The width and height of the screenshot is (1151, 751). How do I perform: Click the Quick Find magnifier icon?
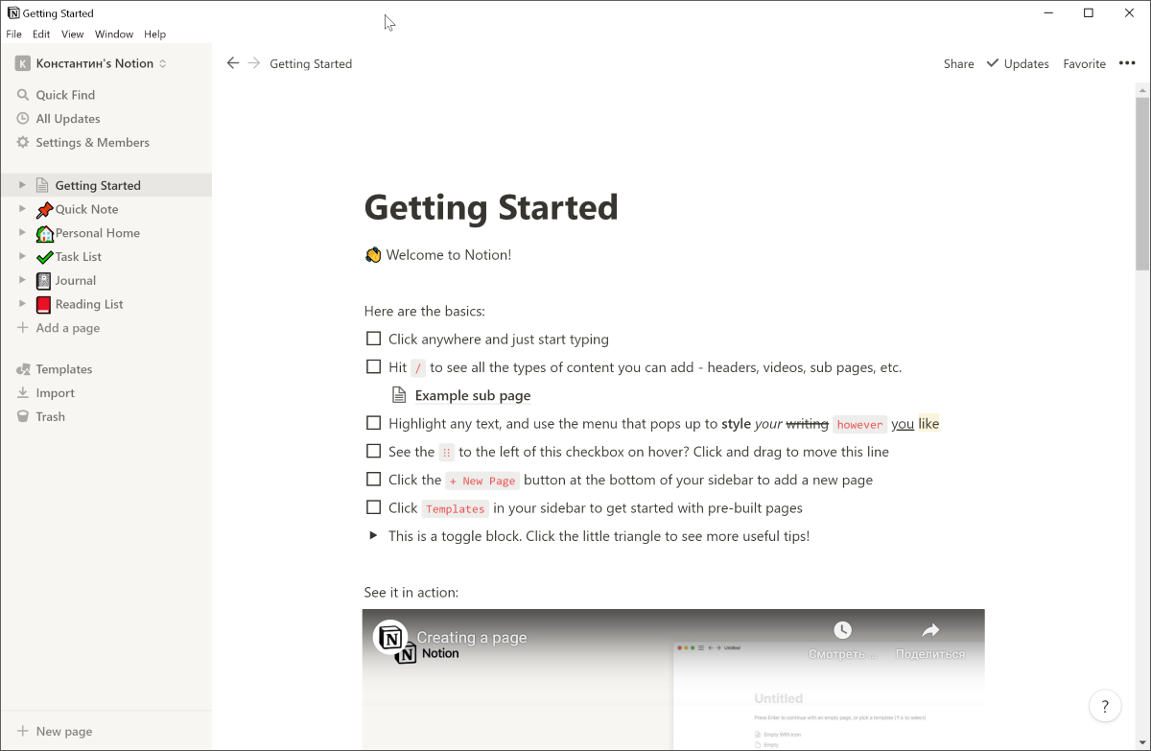coord(23,95)
